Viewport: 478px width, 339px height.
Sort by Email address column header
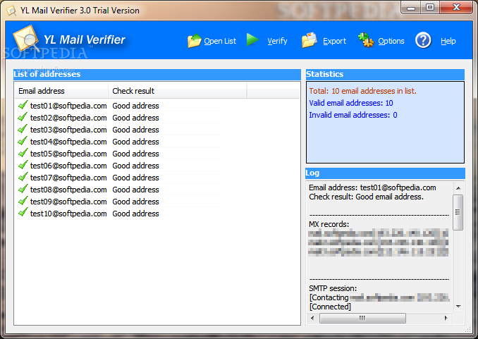[61, 91]
